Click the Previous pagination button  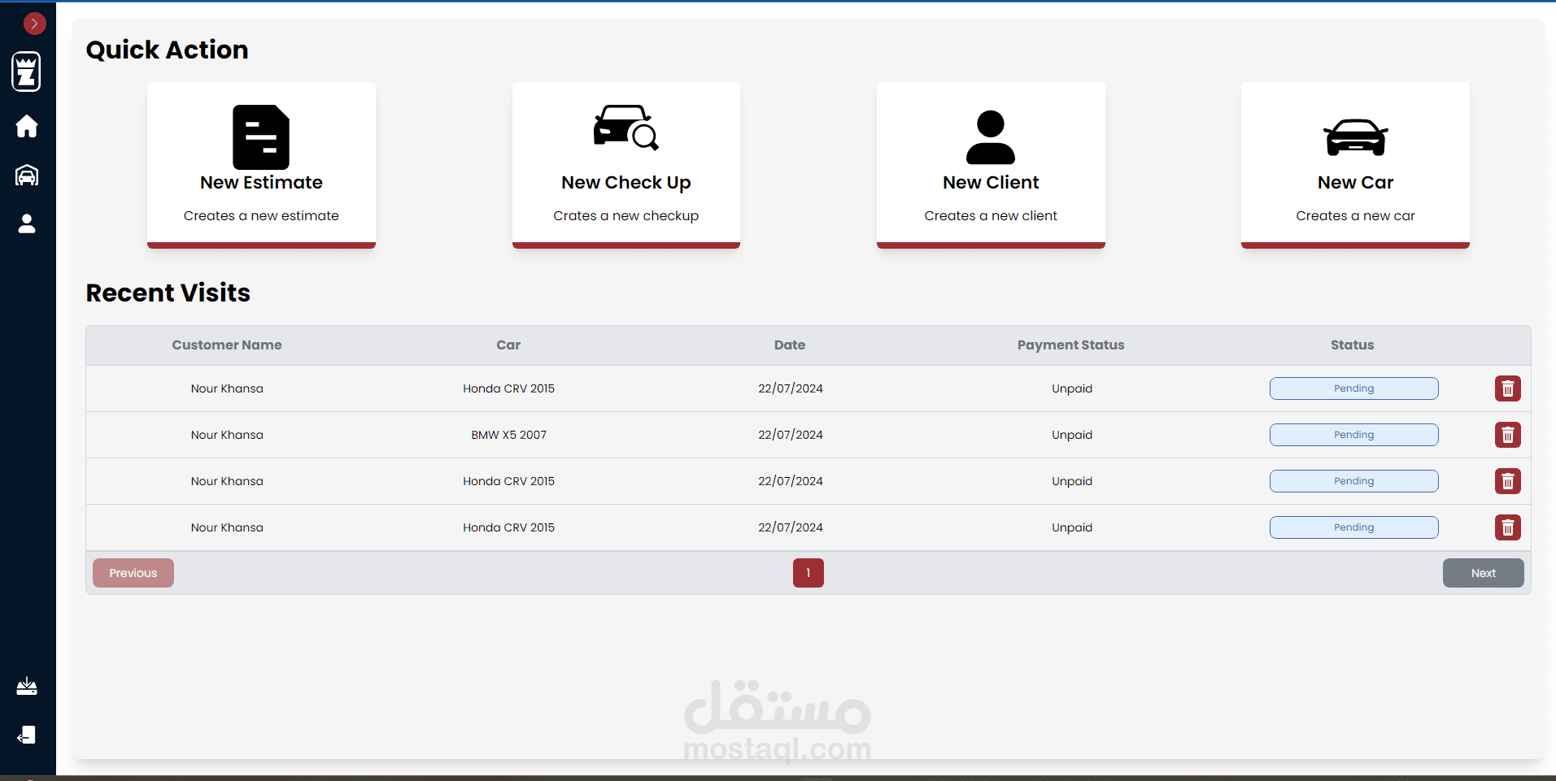pyautogui.click(x=133, y=573)
